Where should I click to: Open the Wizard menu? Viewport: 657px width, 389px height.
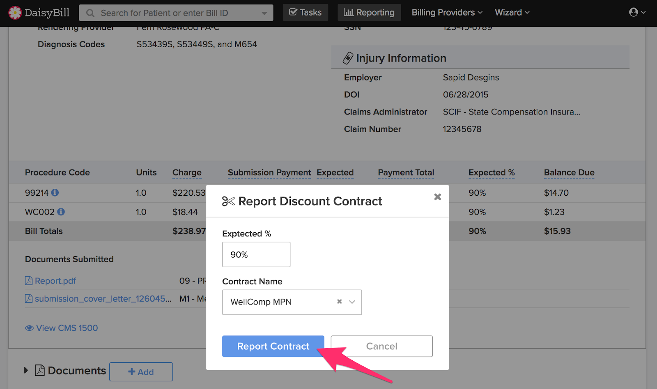pyautogui.click(x=512, y=12)
